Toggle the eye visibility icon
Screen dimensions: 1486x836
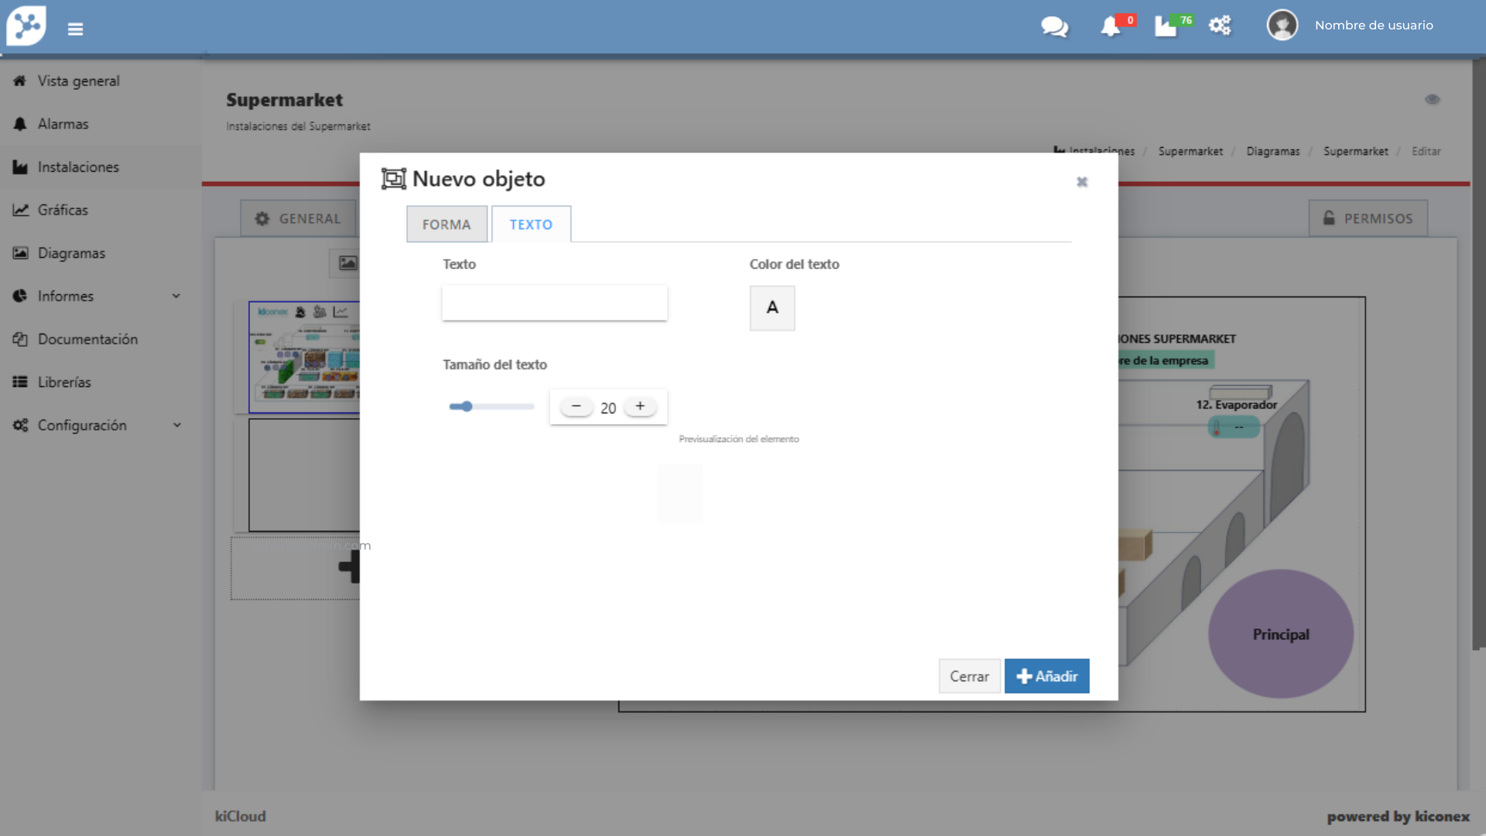[1432, 99]
